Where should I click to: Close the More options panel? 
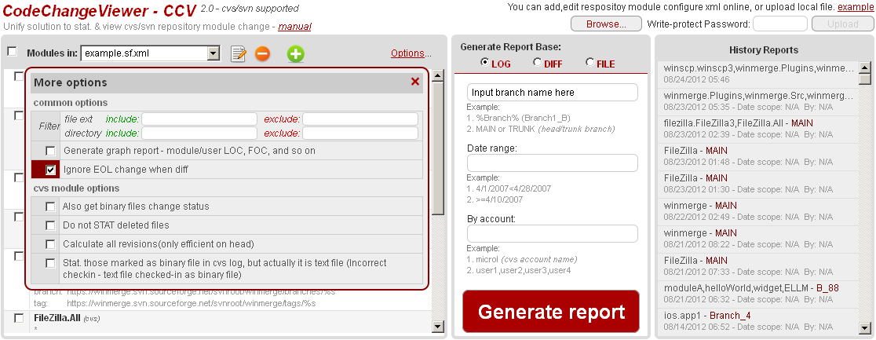point(415,82)
